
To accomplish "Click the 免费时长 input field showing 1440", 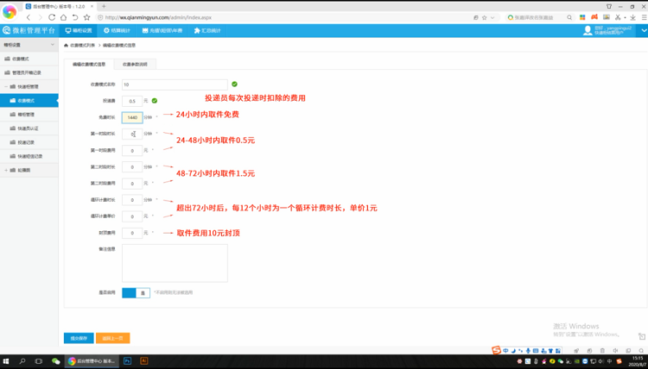I will pos(132,117).
